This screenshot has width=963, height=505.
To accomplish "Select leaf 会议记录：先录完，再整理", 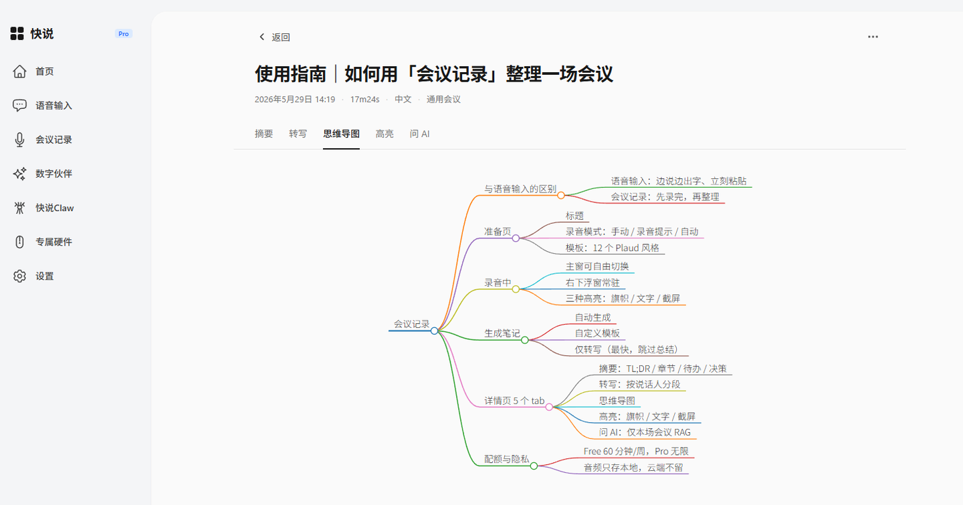I will pyautogui.click(x=665, y=197).
